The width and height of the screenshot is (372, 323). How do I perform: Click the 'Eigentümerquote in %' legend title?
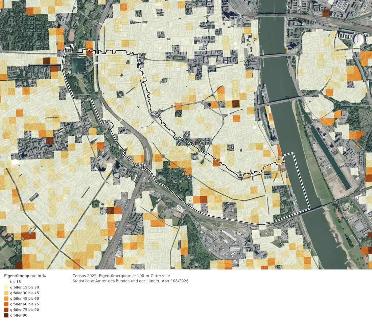point(25,276)
